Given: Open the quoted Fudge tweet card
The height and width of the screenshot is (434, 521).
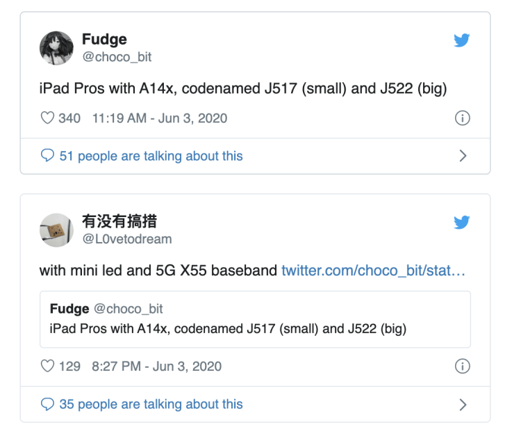Looking at the screenshot, I should click(x=255, y=319).
